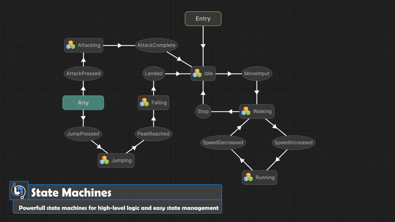Click the SpeedDecreased transition
The image size is (395, 222).
223,142
